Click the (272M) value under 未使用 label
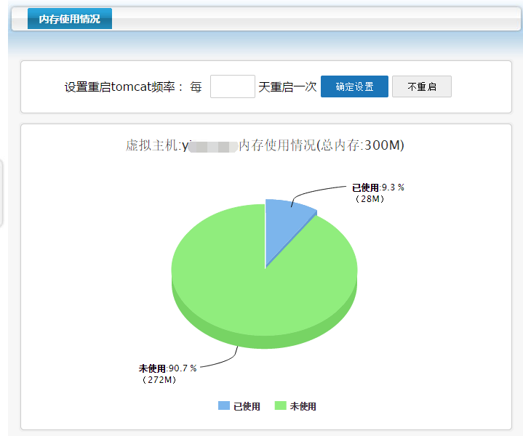 [x=159, y=379]
